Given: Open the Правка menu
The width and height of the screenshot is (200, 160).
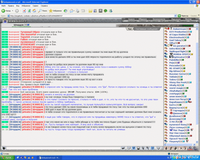Looking at the screenshot, I should (11, 6).
